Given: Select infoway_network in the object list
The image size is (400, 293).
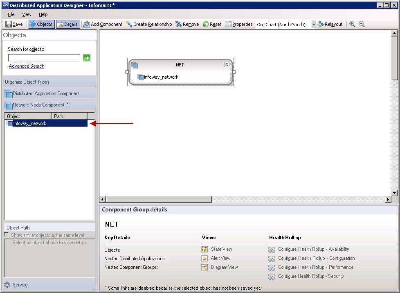Looking at the screenshot, I should tap(46, 123).
